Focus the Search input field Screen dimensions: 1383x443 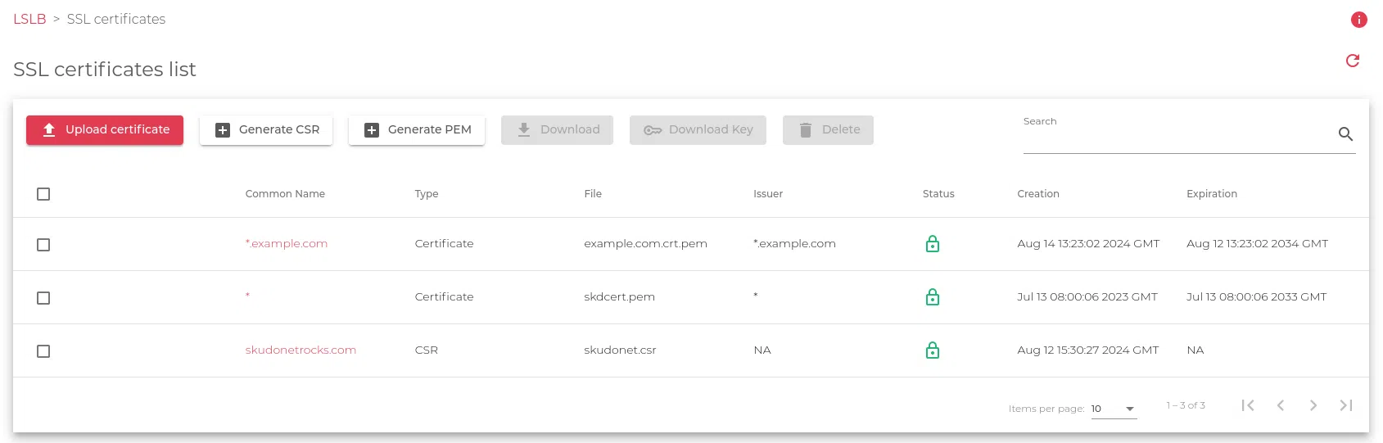pyautogui.click(x=1176, y=136)
